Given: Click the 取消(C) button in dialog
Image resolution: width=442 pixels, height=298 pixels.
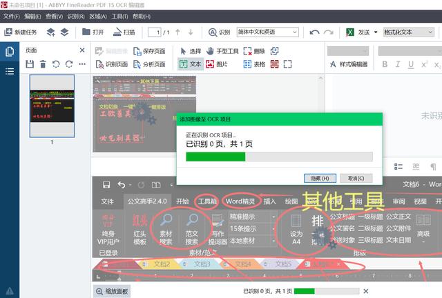Looking at the screenshot, I should [x=356, y=178].
